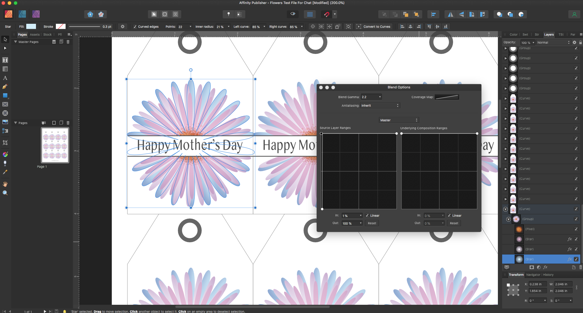Open star settings gear in context toolbar

(x=123, y=27)
